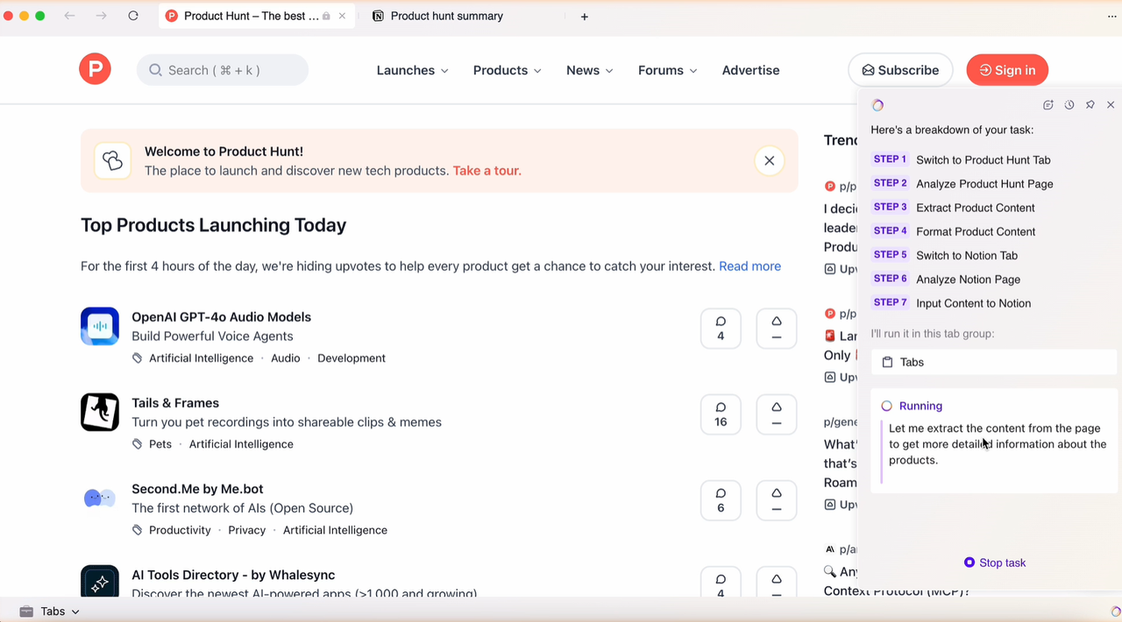
Task: Open comments for Second.Me by Me.bot
Action: point(721,500)
